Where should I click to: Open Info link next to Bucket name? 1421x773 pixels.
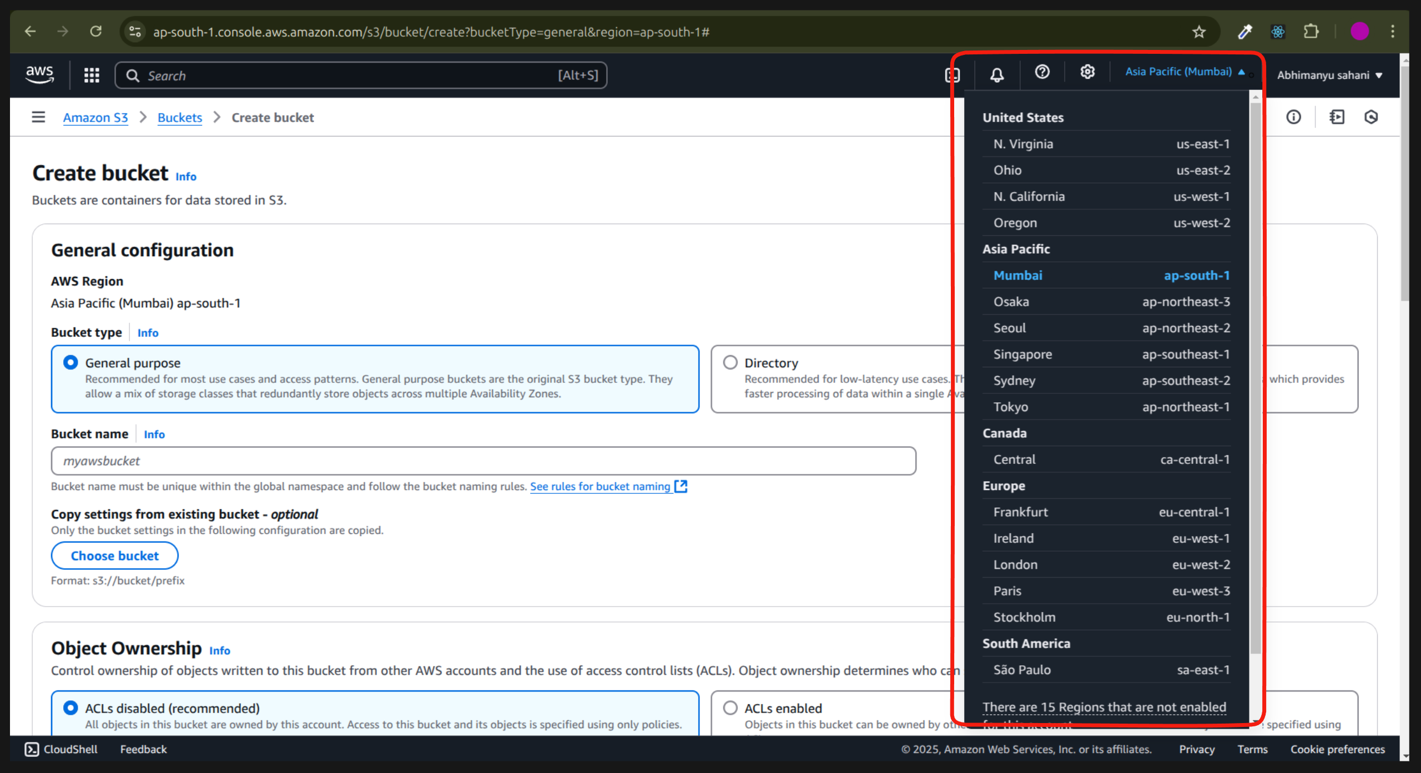pyautogui.click(x=154, y=434)
